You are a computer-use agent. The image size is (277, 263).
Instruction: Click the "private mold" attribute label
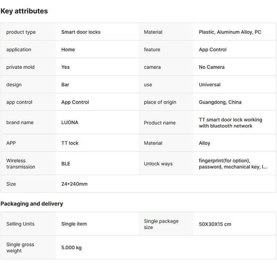click(x=20, y=67)
